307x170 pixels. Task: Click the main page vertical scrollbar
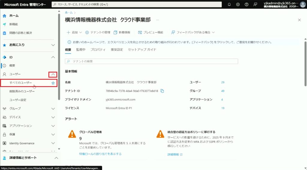pyautogui.click(x=305, y=64)
